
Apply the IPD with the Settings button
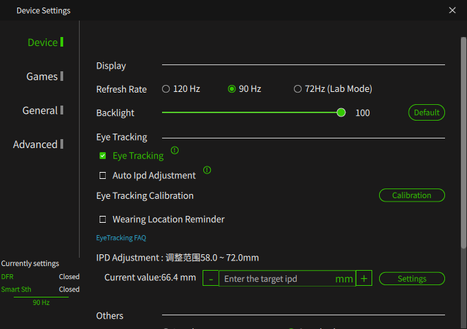(x=411, y=279)
